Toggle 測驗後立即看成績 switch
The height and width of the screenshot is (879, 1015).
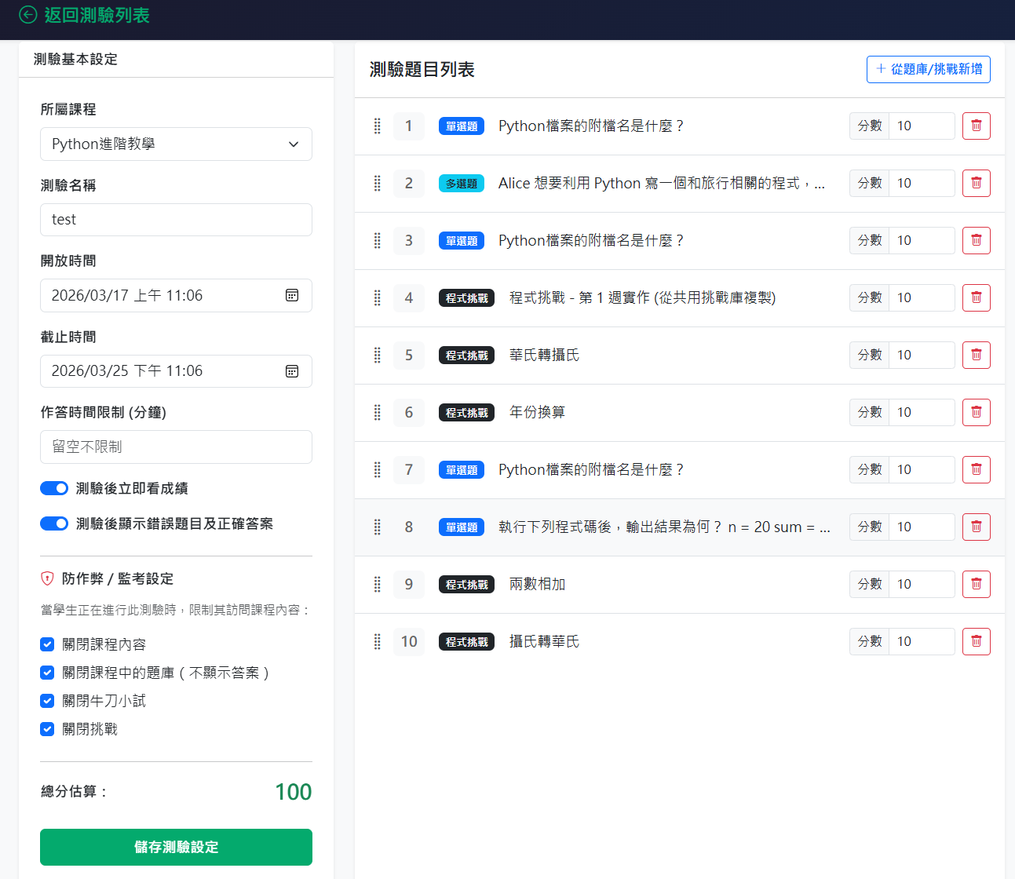point(54,488)
